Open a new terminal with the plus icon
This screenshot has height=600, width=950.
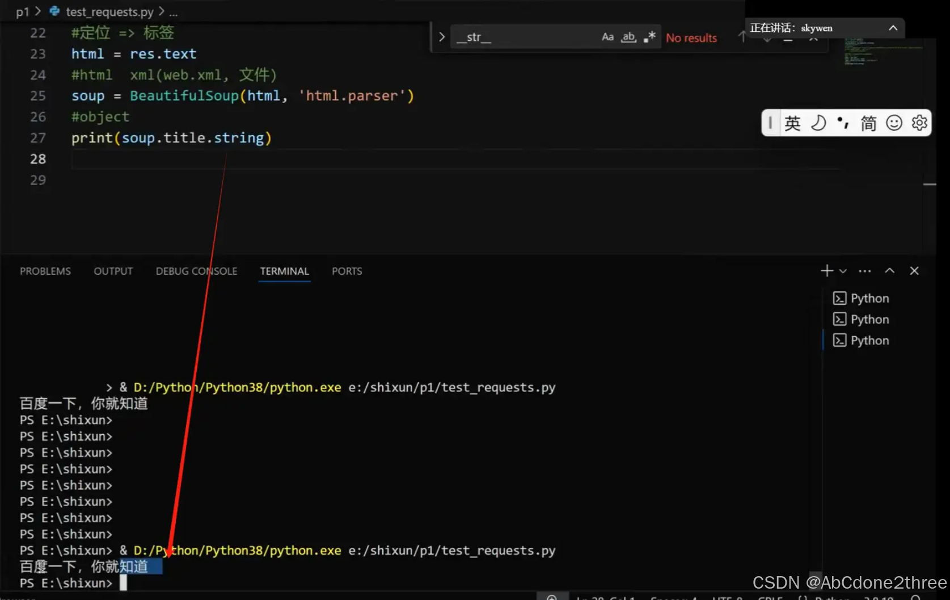click(826, 271)
